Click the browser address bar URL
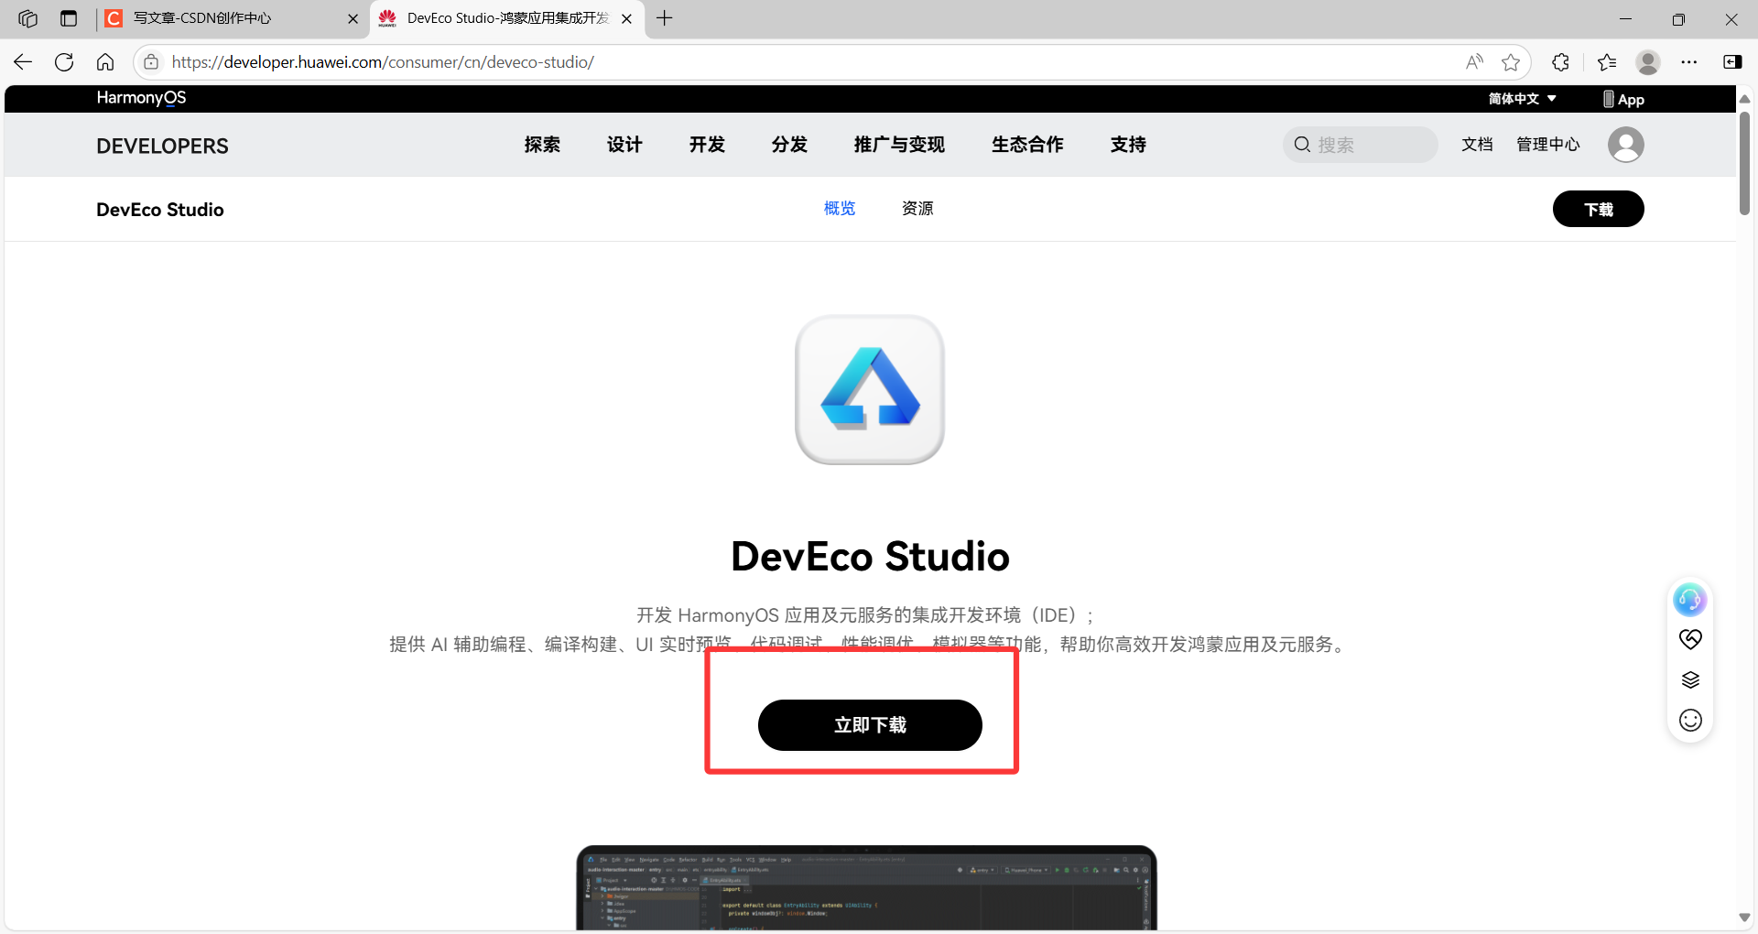The height and width of the screenshot is (934, 1758). 383,62
